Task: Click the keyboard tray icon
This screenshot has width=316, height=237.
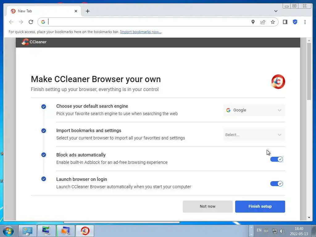Action: pos(266,231)
